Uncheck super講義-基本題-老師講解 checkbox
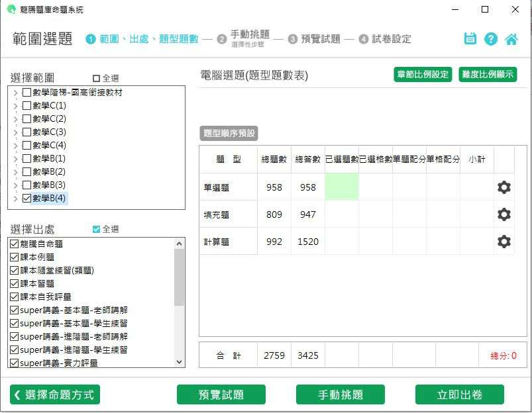Viewport: 532px width, 413px height. (15, 310)
